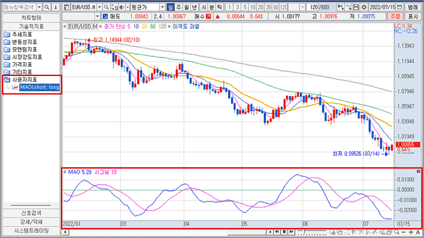The width and height of the screenshot is (424, 238).
Task: Click the 표시 display button
Action: click(413, 17)
